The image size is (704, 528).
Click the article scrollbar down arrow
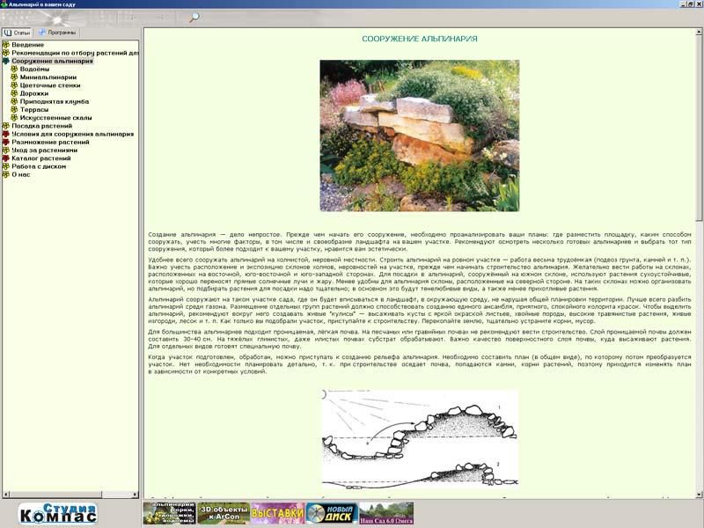[x=699, y=494]
